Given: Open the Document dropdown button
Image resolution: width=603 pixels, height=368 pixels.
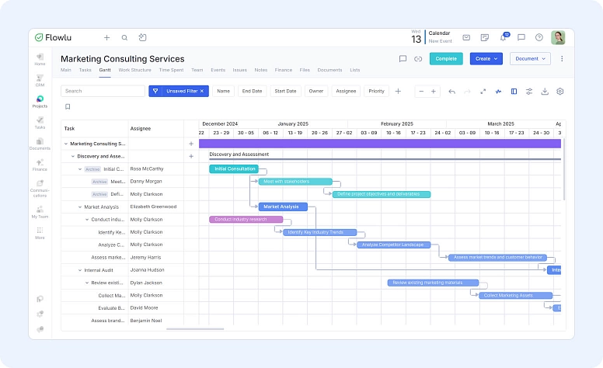Looking at the screenshot, I should (x=530, y=58).
